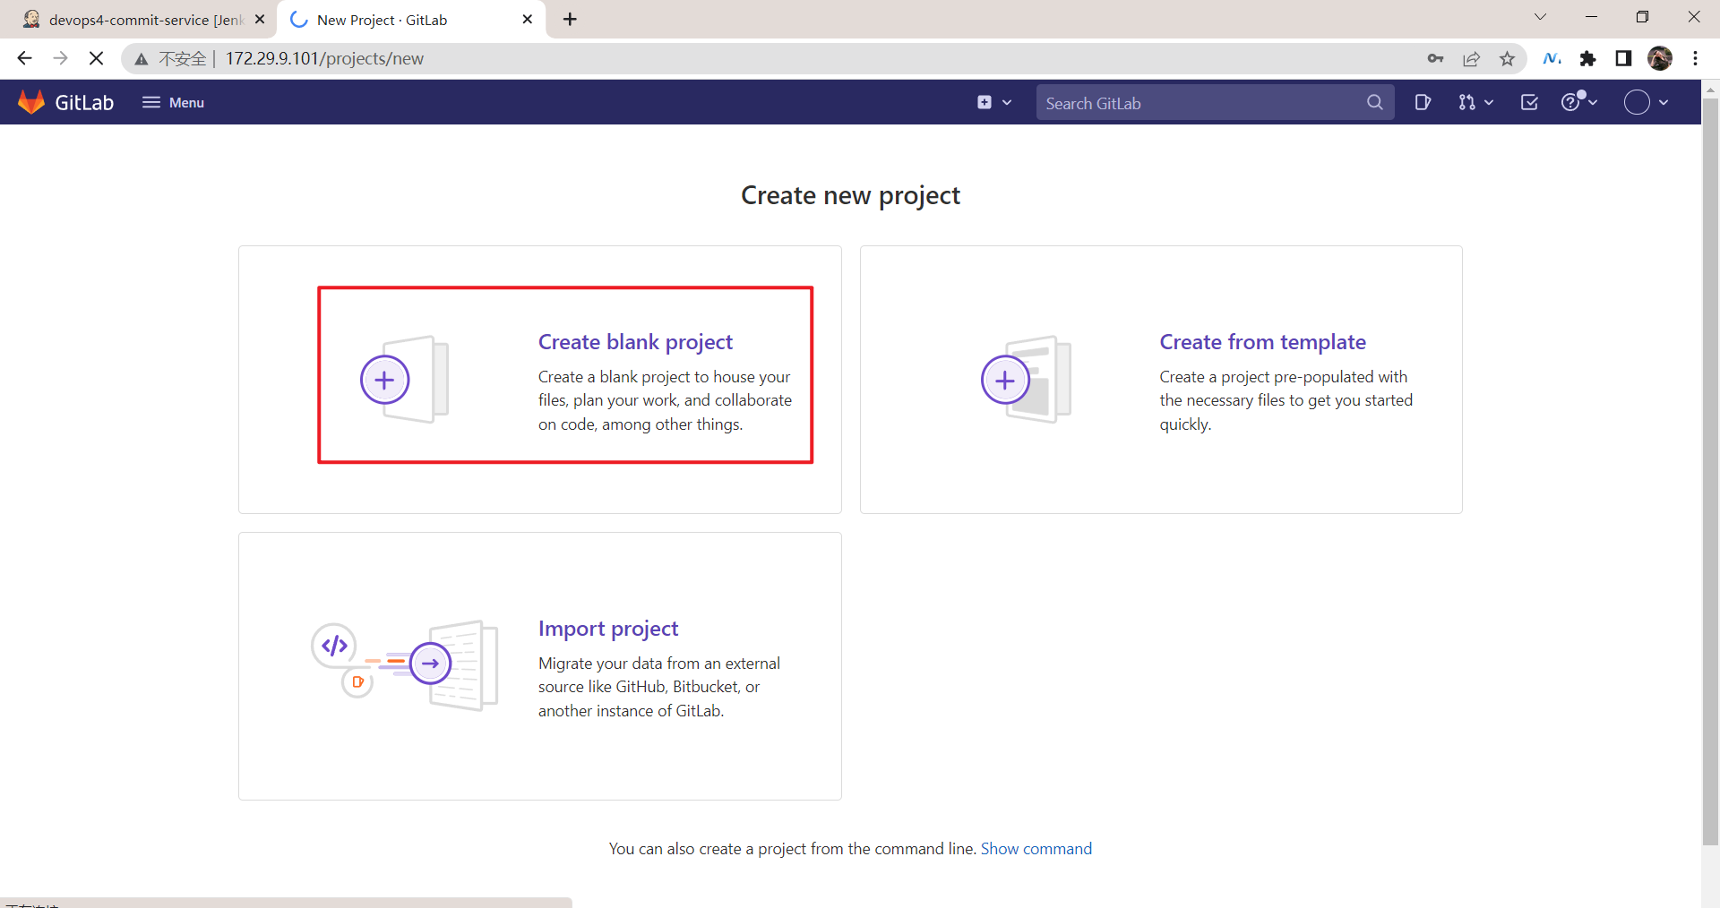
Task: Expand the help dropdown chevron
Action: point(1593,102)
